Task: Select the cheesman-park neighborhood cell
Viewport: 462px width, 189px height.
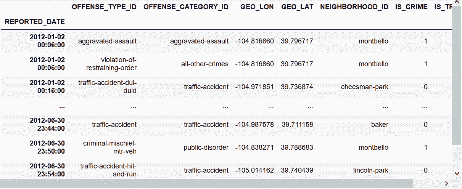Action: click(x=364, y=87)
